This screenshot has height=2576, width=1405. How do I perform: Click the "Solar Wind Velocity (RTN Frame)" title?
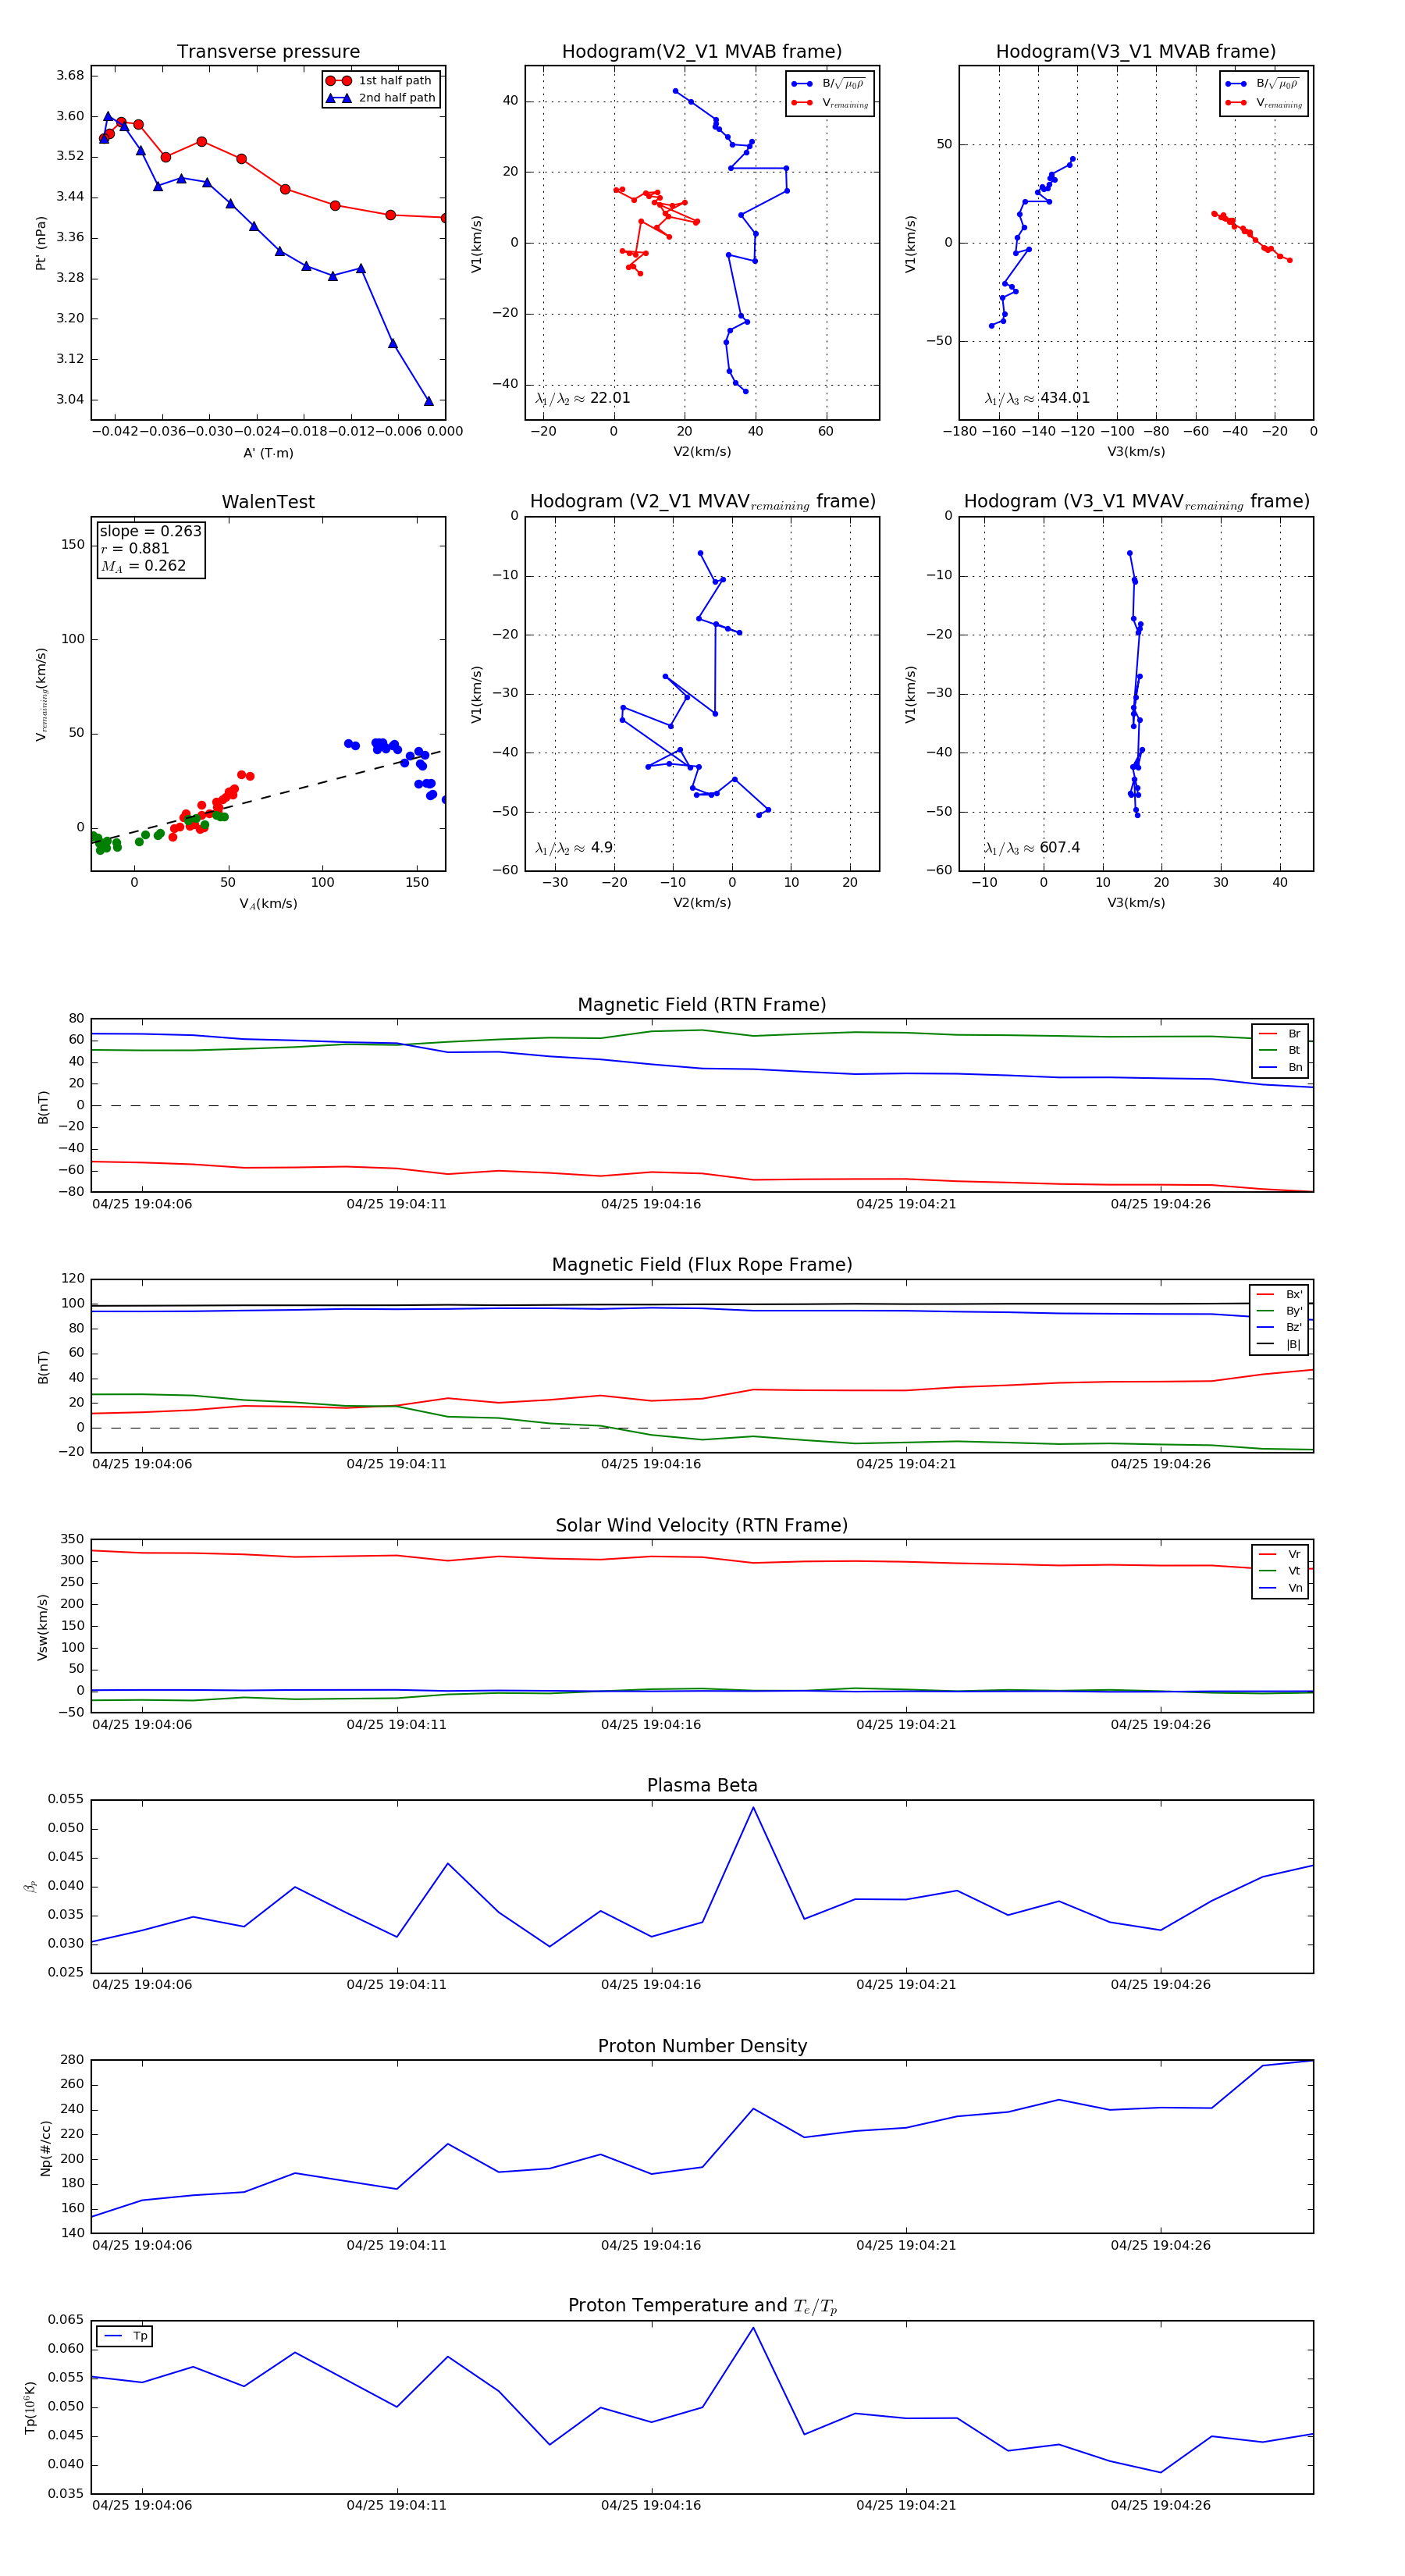702,1525
